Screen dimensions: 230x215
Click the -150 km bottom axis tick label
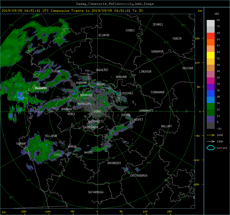coord(23,212)
